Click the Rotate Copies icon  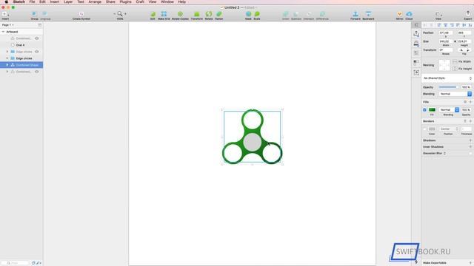(180, 14)
